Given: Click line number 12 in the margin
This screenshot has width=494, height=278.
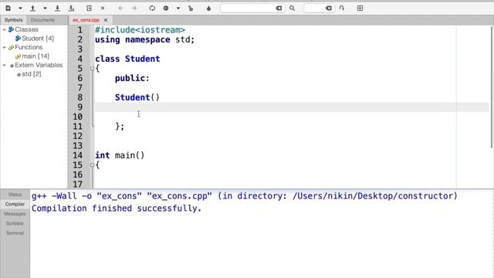Looking at the screenshot, I should pyautogui.click(x=77, y=136).
